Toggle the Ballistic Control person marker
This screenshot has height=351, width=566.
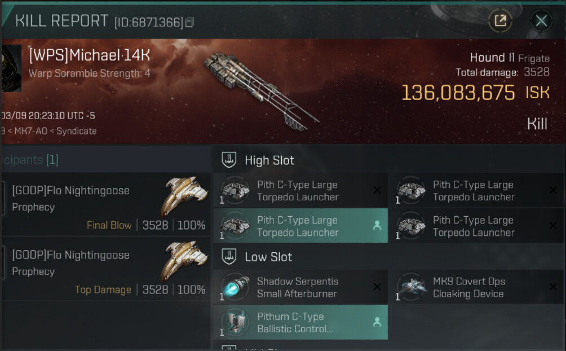(x=377, y=322)
